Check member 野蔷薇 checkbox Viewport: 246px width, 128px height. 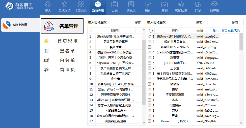(150, 58)
